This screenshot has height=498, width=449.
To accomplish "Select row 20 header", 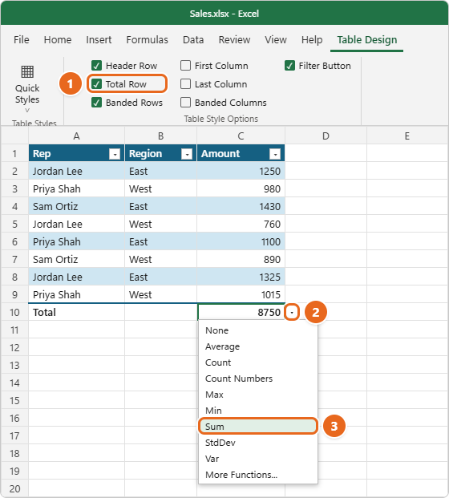I will point(14,489).
